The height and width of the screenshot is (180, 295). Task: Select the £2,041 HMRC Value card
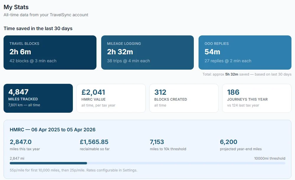click(111, 98)
